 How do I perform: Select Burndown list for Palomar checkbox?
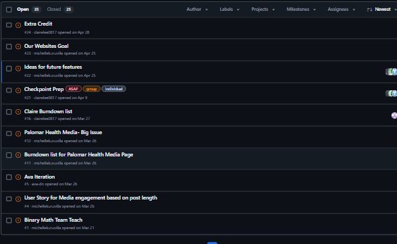coord(9,155)
